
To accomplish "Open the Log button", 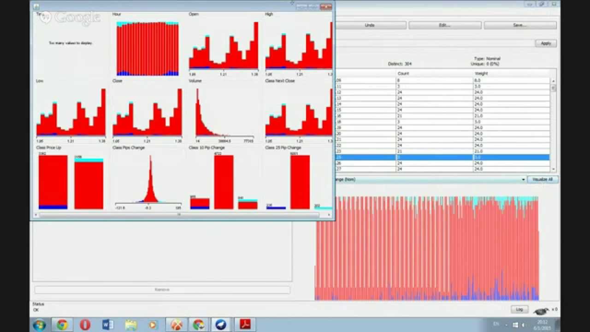I will (x=519, y=309).
